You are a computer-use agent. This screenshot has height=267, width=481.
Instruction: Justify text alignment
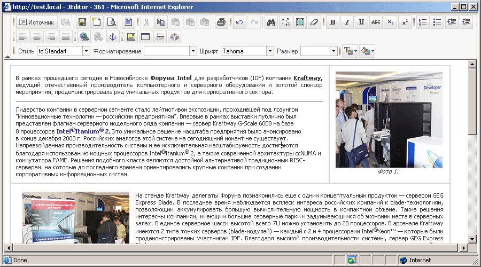(66, 37)
